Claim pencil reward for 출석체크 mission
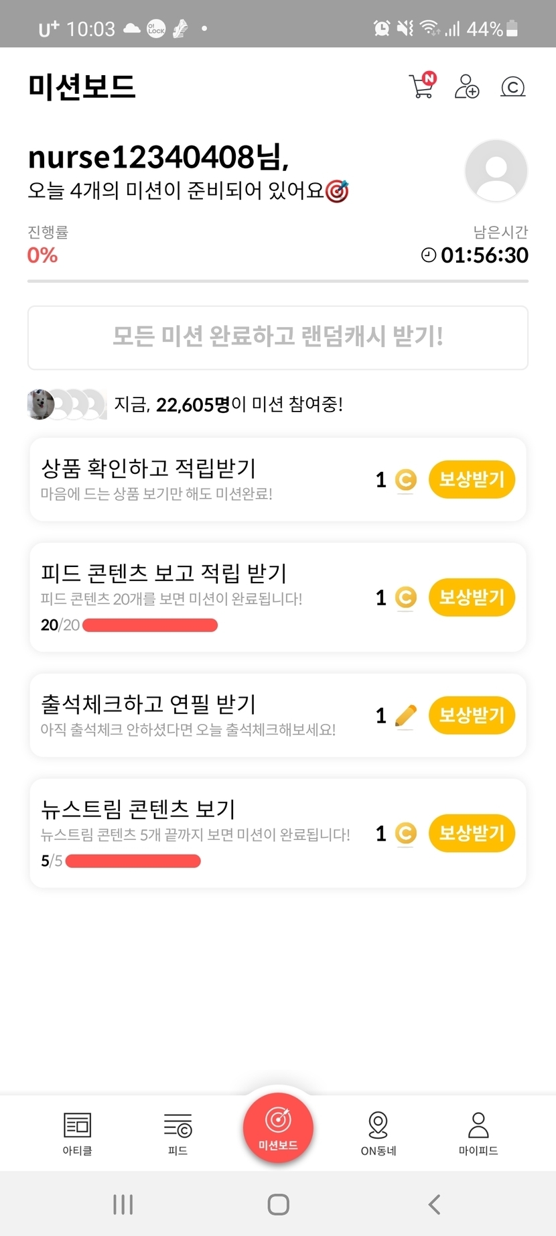The image size is (556, 1236). pyautogui.click(x=472, y=715)
